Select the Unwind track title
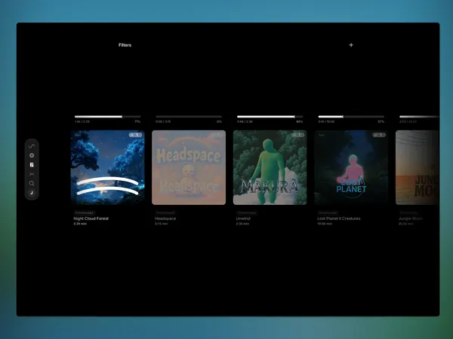The width and height of the screenshot is (453, 339). (x=243, y=218)
